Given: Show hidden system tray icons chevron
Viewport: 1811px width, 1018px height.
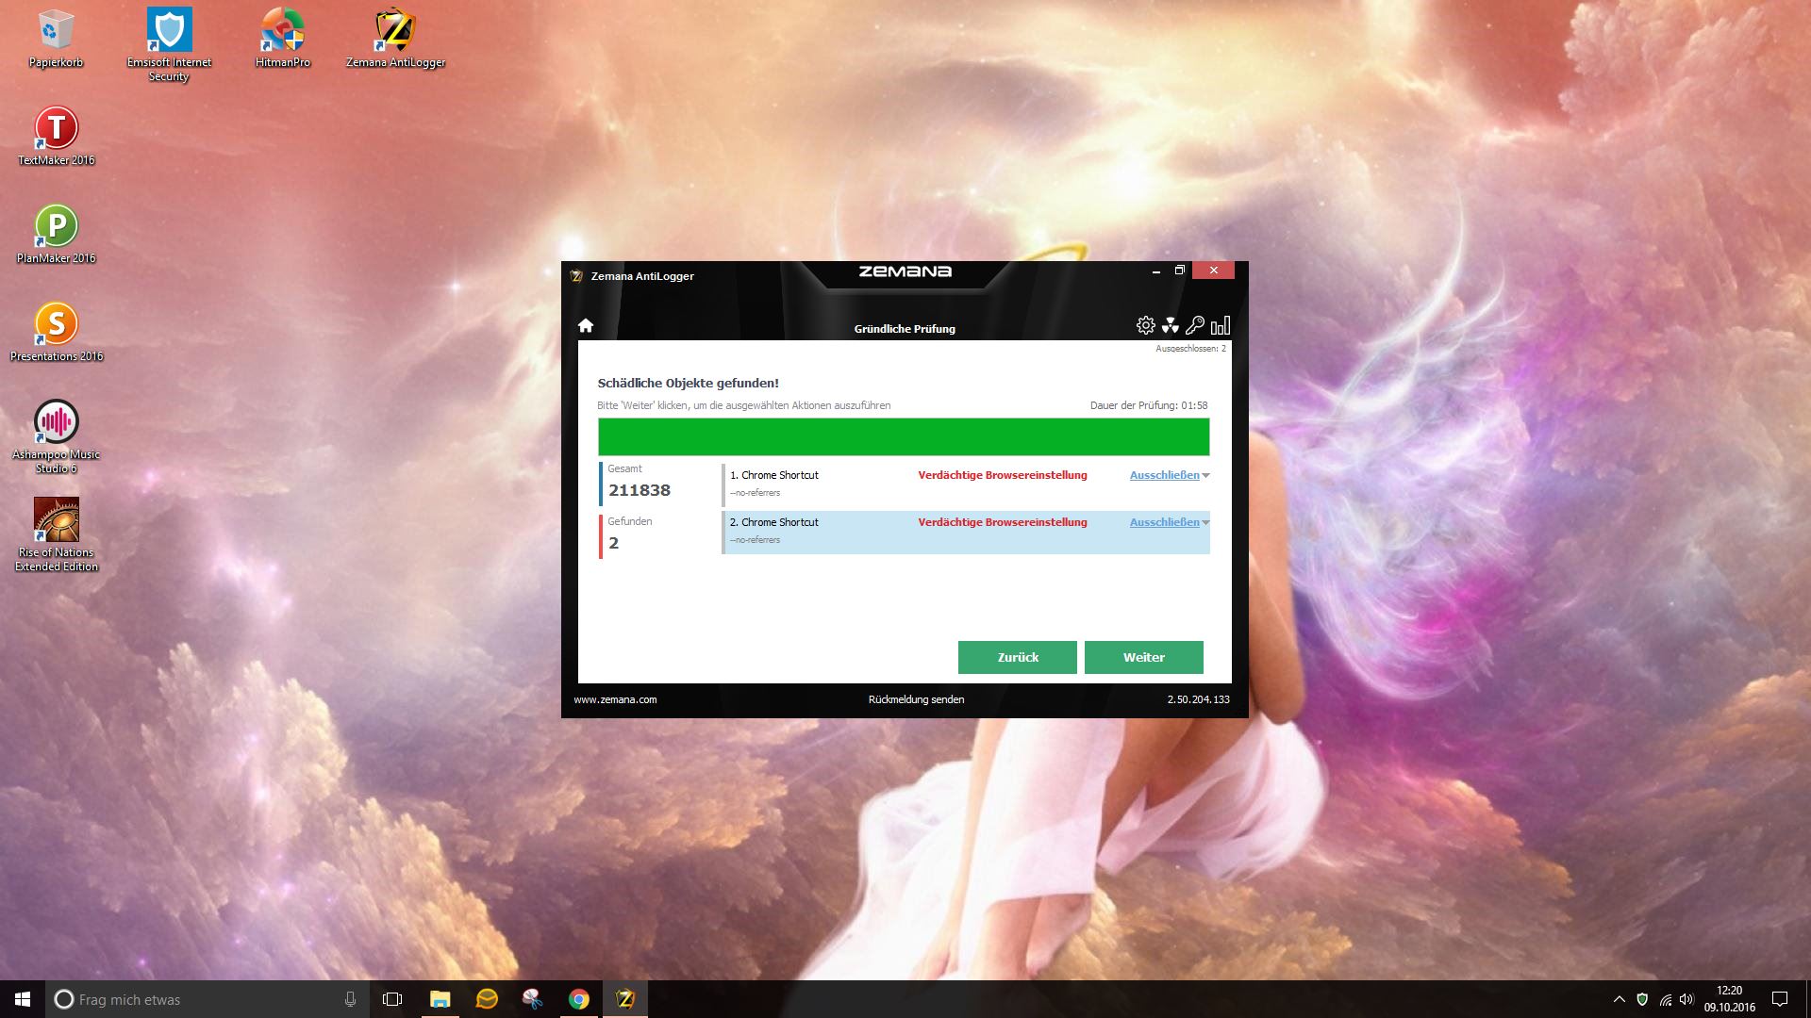Looking at the screenshot, I should pyautogui.click(x=1619, y=999).
